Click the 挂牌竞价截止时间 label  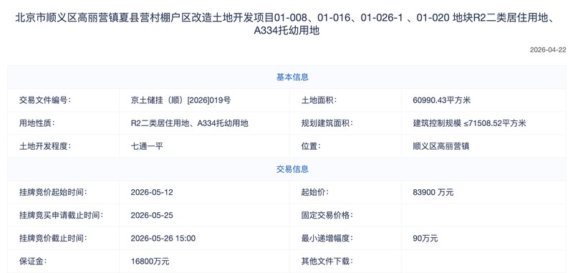[x=53, y=239]
